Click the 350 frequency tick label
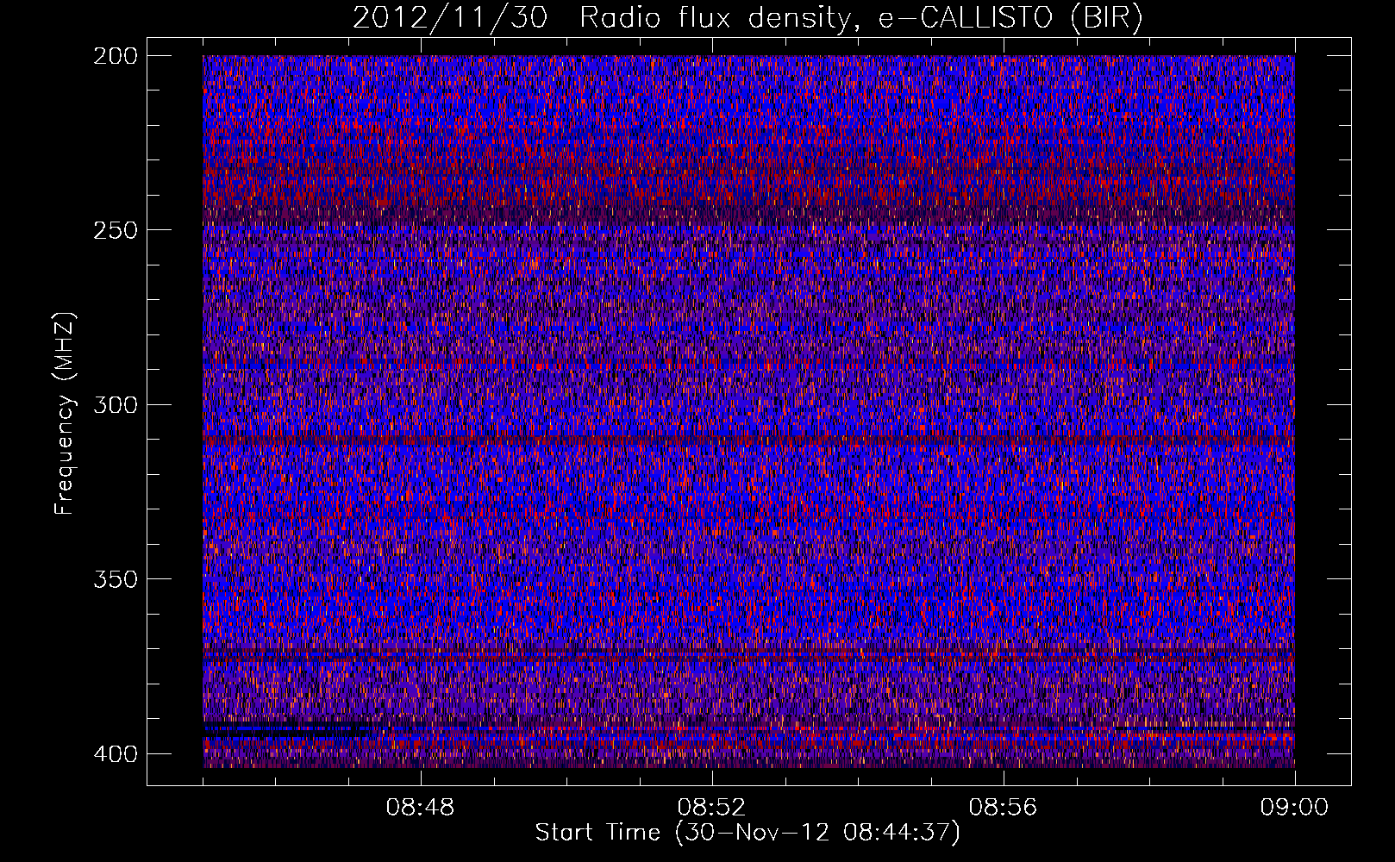This screenshot has width=1395, height=862. (x=116, y=578)
